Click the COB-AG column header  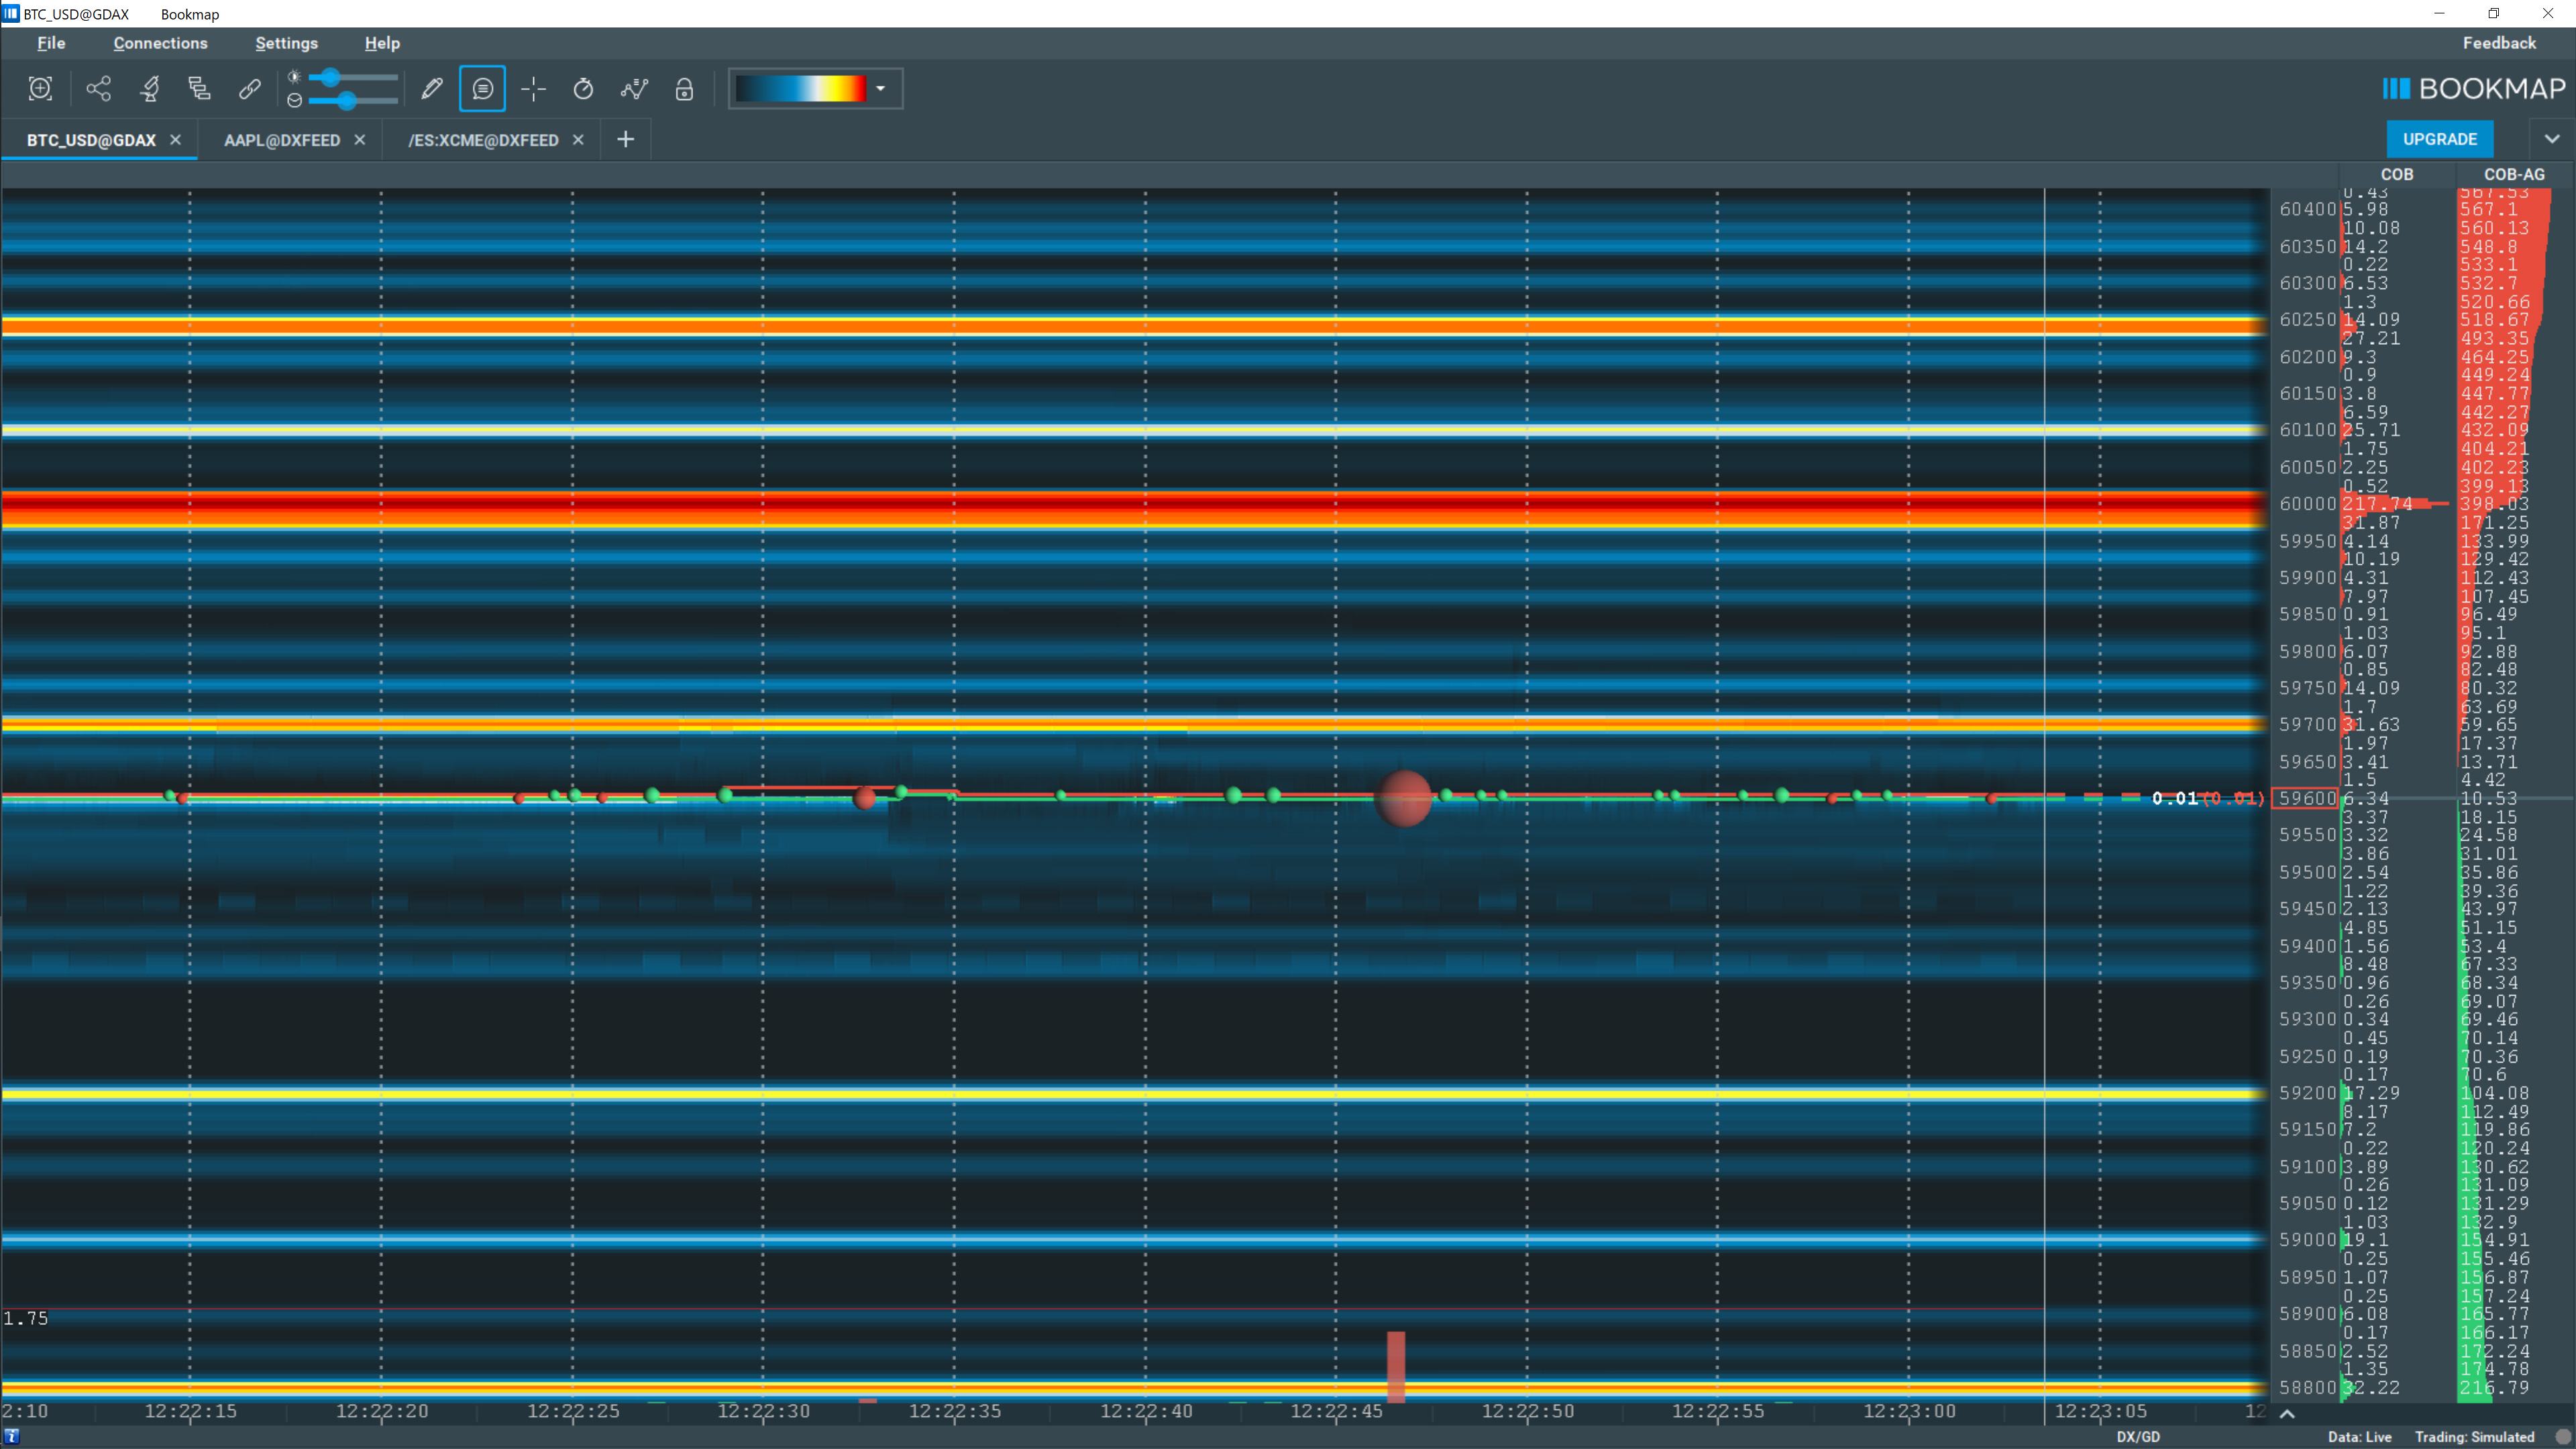[x=2514, y=174]
